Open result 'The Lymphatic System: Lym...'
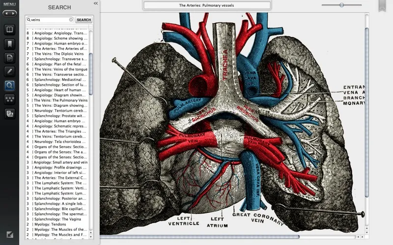 coord(57,193)
